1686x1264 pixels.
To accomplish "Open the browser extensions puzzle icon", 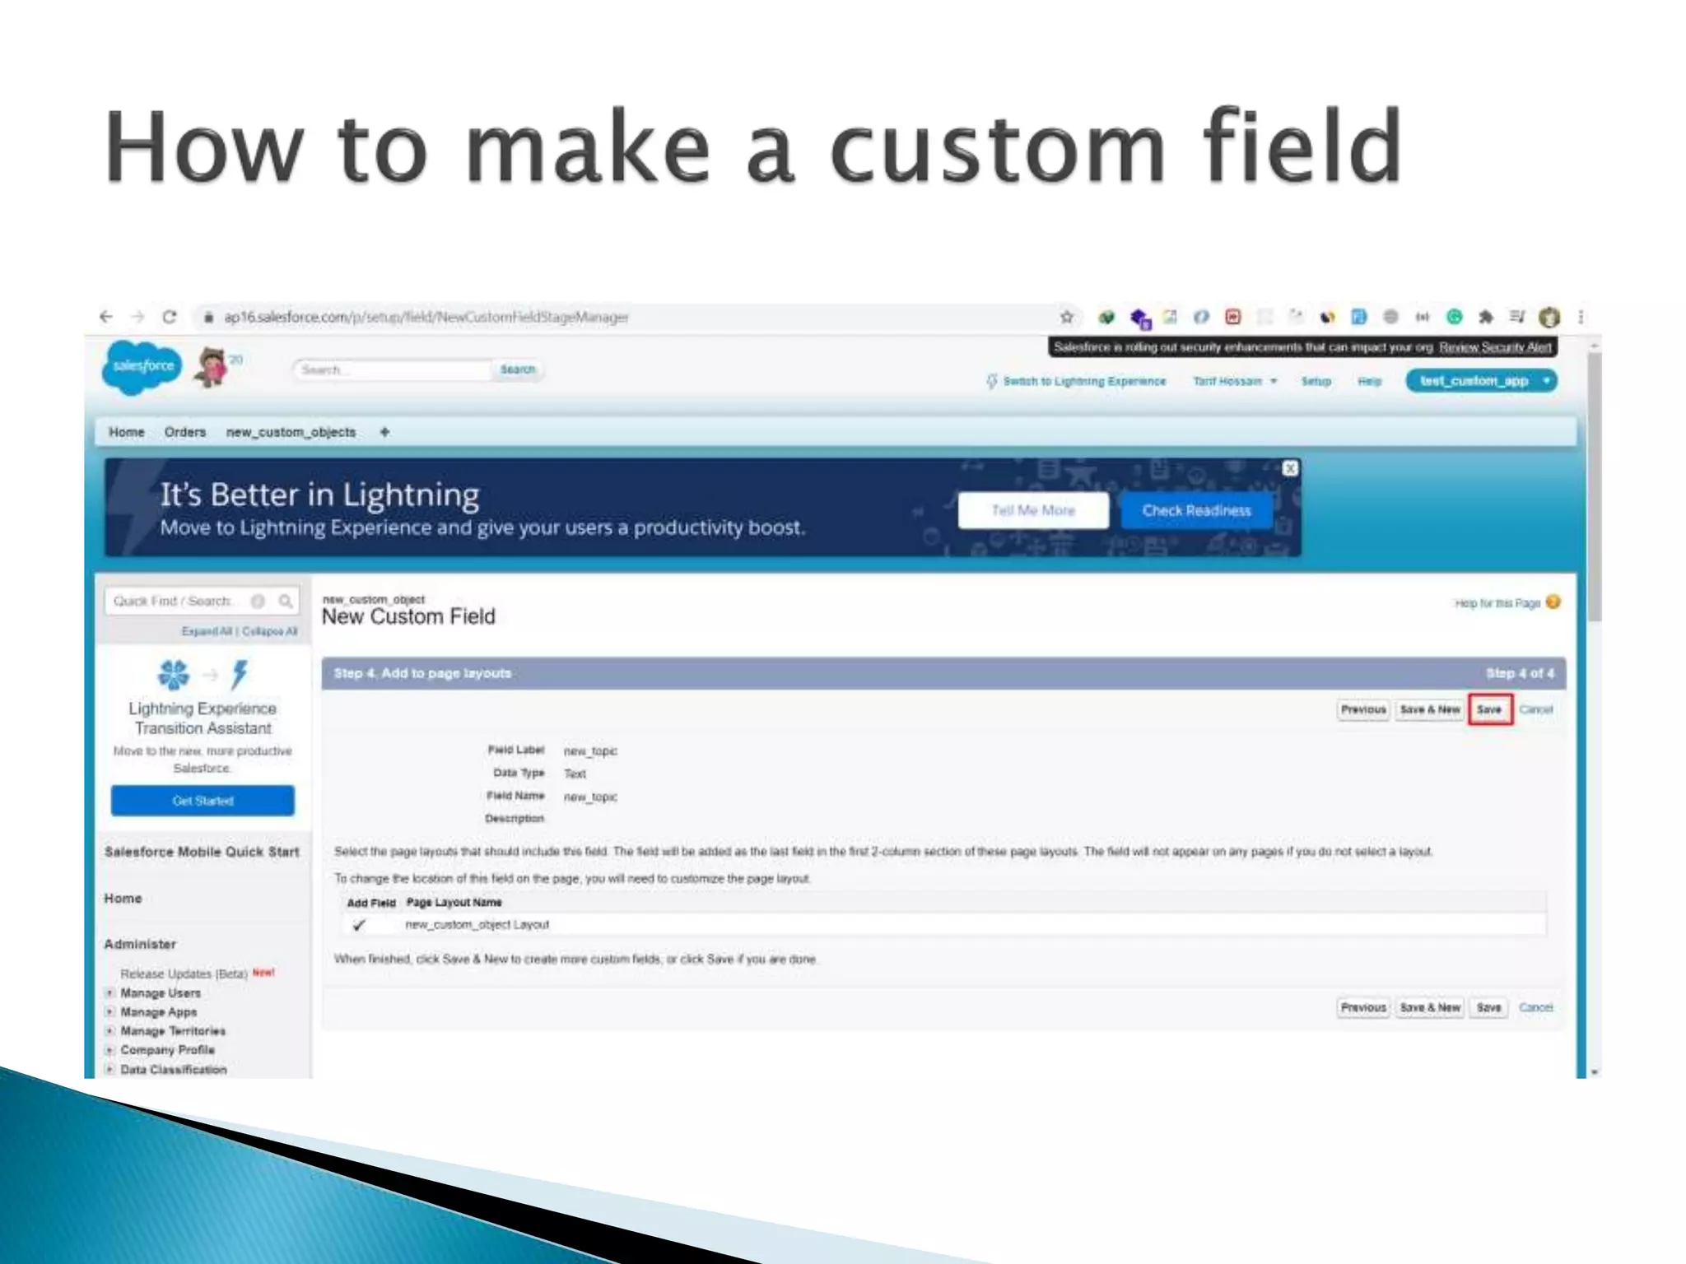I will pyautogui.click(x=1486, y=317).
